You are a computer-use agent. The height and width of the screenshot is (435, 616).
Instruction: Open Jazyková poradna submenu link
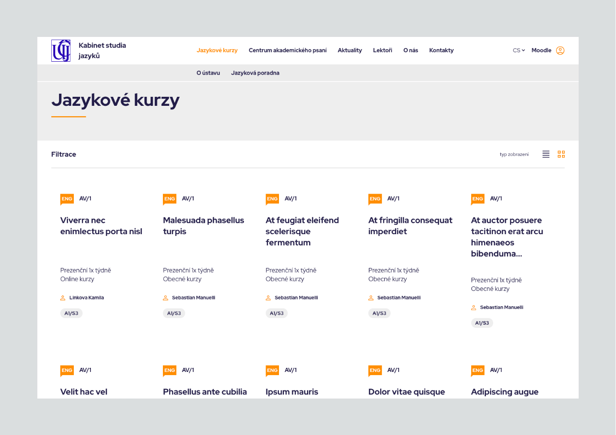point(255,73)
